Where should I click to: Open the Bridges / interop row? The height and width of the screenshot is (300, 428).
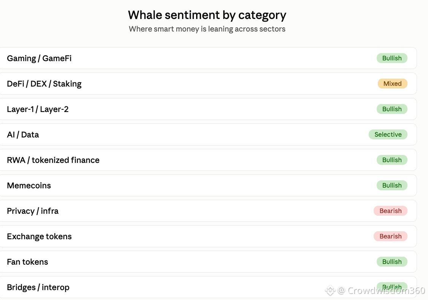pyautogui.click(x=208, y=287)
